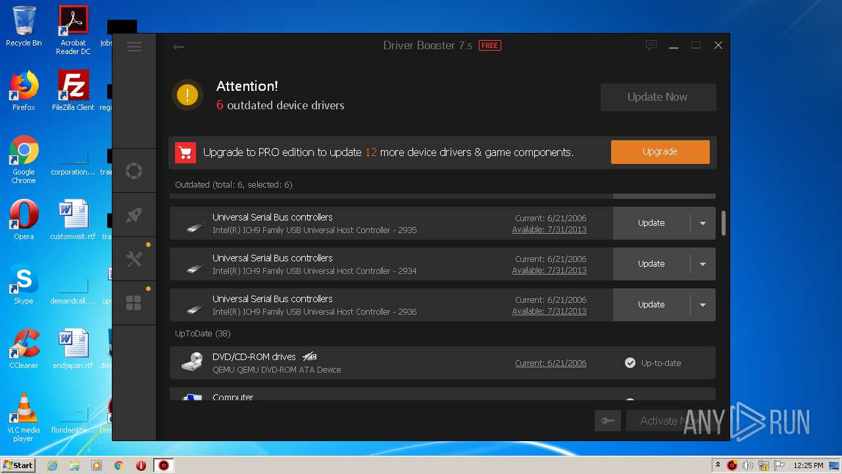Open the feedback chat icon in title bar
842x474 pixels.
tap(651, 45)
